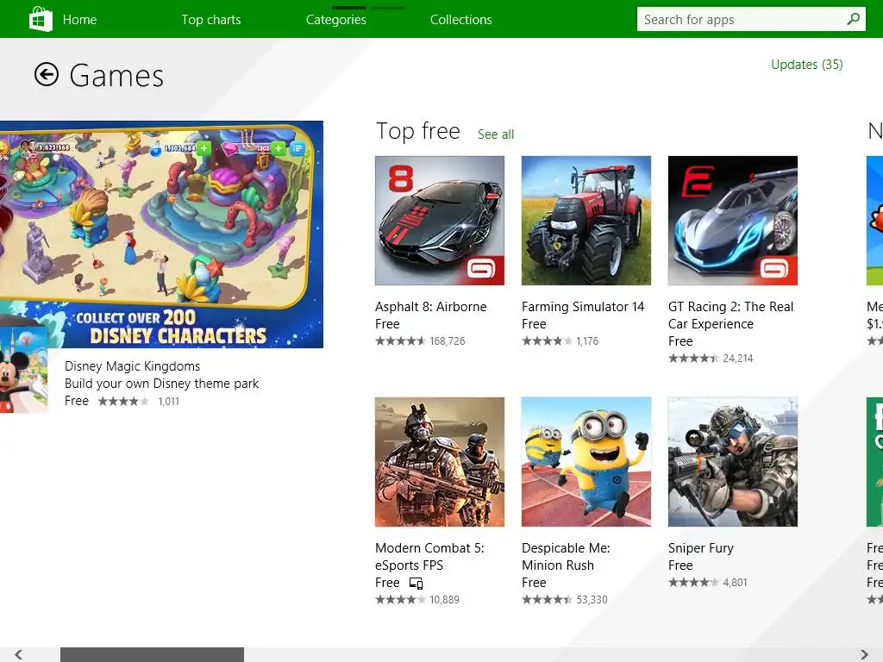Click the scrollbar right arrow

864,655
